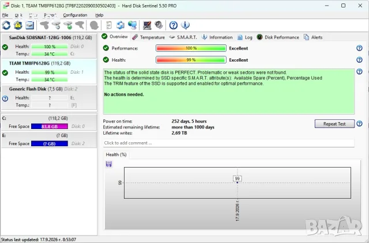
Task: Click the save floppy icon above health graph
Action: (109, 164)
